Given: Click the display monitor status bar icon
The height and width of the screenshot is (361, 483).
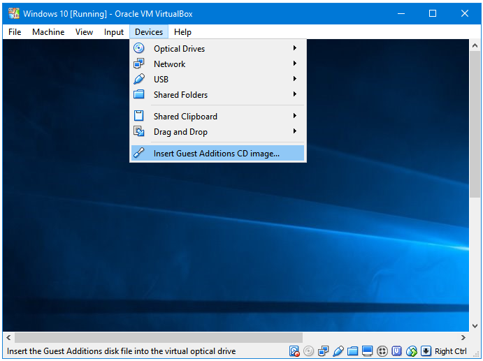Looking at the screenshot, I should tap(367, 351).
